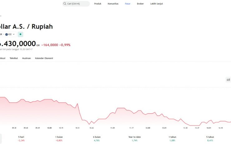This screenshot has height=151, width=231.
Task: Click the chart type icon at right
Action: click(228, 80)
